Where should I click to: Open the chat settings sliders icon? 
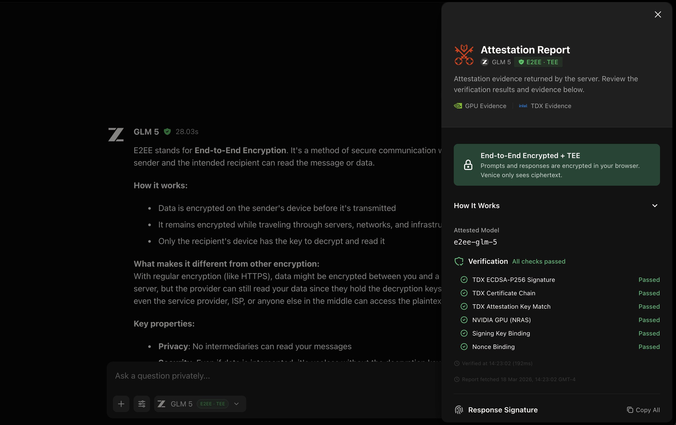click(142, 404)
